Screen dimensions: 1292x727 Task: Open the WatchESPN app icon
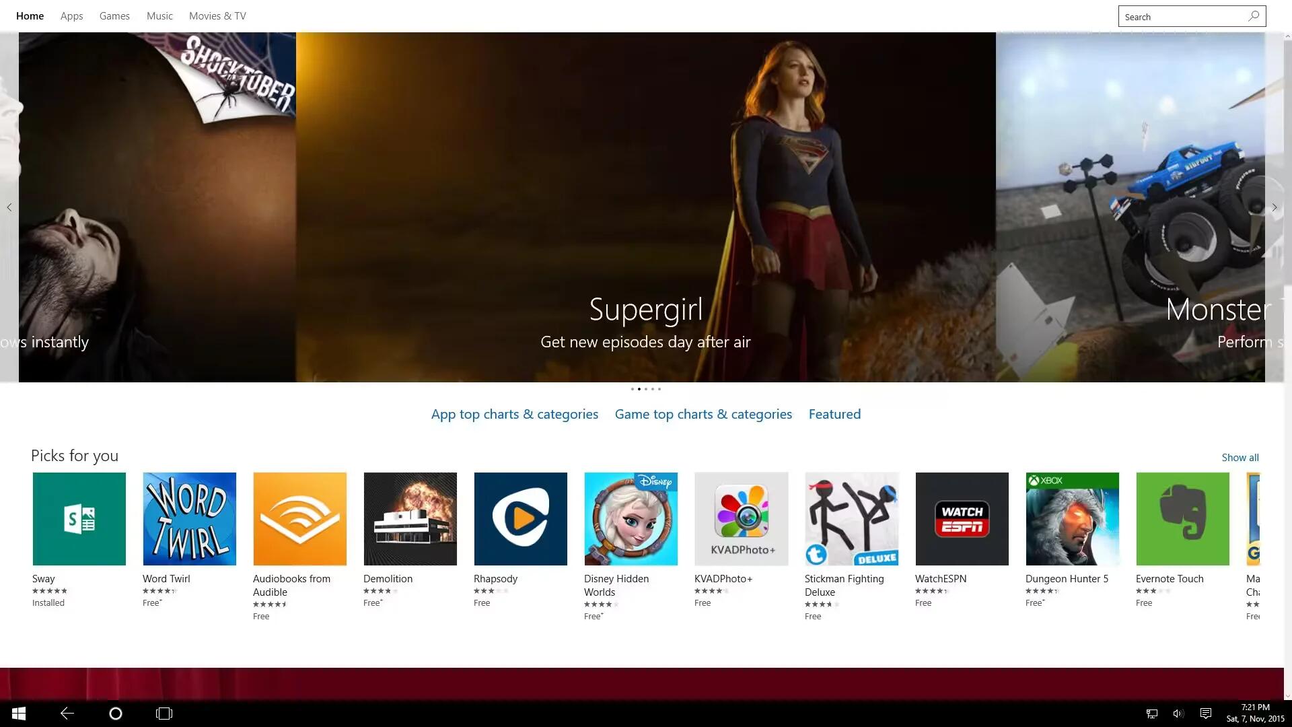[x=962, y=519]
